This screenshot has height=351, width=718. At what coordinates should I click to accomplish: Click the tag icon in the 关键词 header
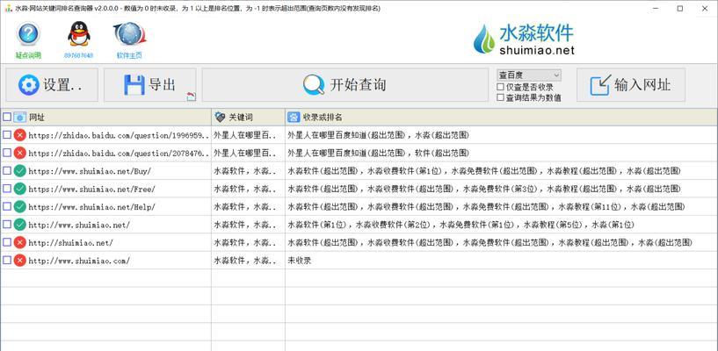coord(220,118)
